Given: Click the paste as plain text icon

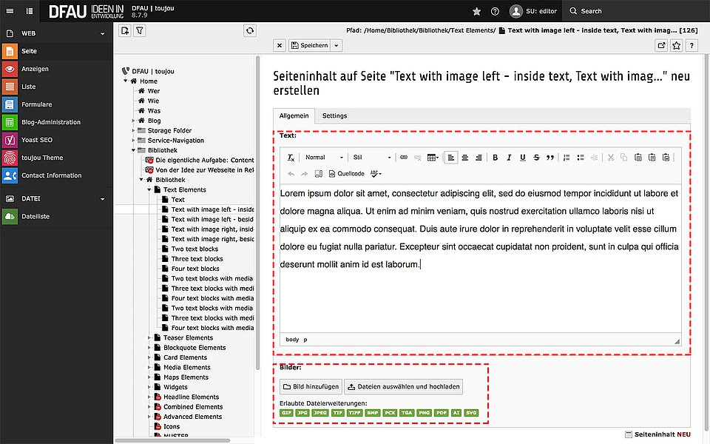Looking at the screenshot, I should pos(652,157).
